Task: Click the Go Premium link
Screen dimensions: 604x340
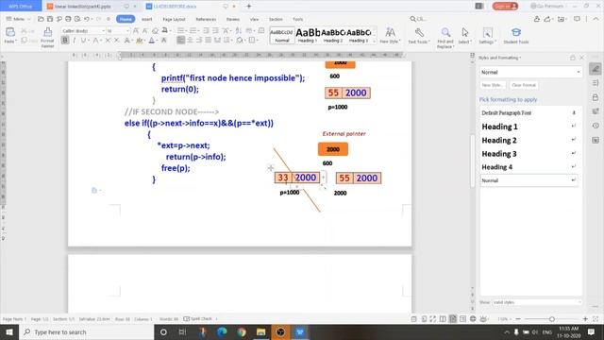Action: [546, 7]
